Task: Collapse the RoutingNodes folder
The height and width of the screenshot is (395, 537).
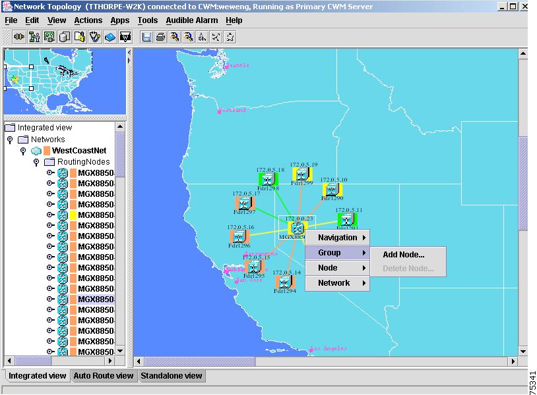Action: [36, 162]
